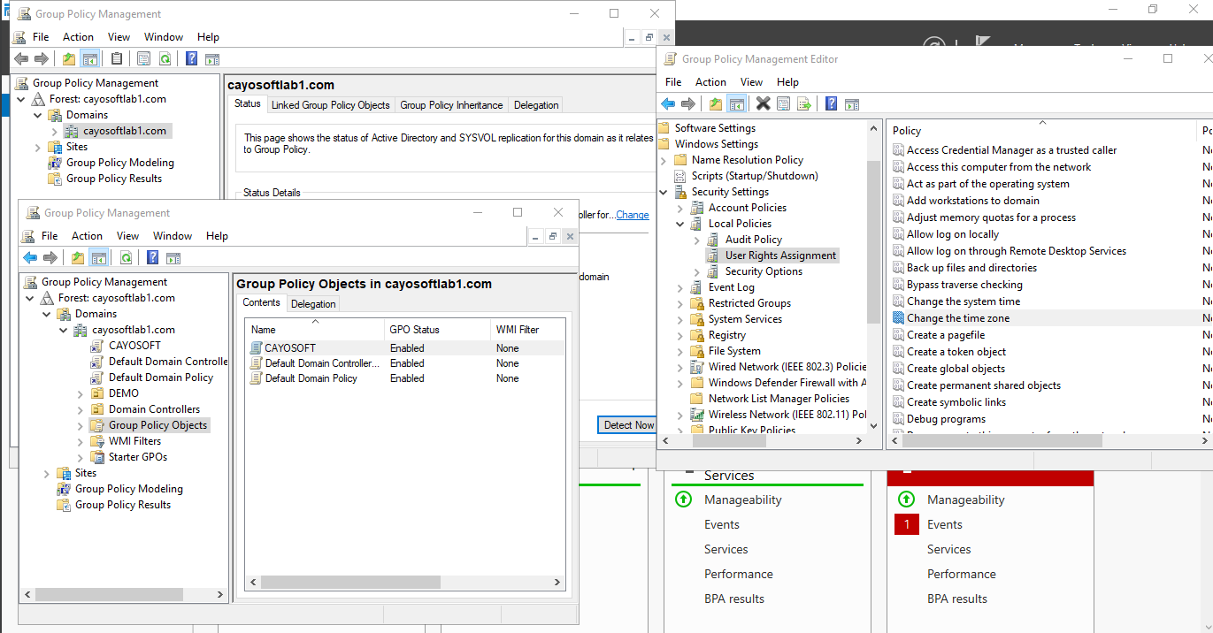Click the Change link in Status Details
This screenshot has width=1213, height=633.
632,215
